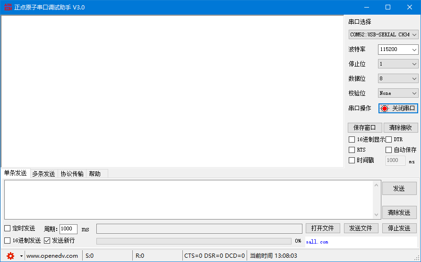Image resolution: width=421 pixels, height=262 pixels.
Task: Click the app logo in title bar
Action: 7,7
